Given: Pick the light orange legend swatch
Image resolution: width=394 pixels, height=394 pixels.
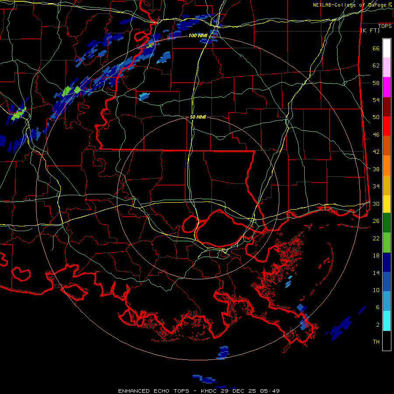Looking at the screenshot, I should pos(387,165).
